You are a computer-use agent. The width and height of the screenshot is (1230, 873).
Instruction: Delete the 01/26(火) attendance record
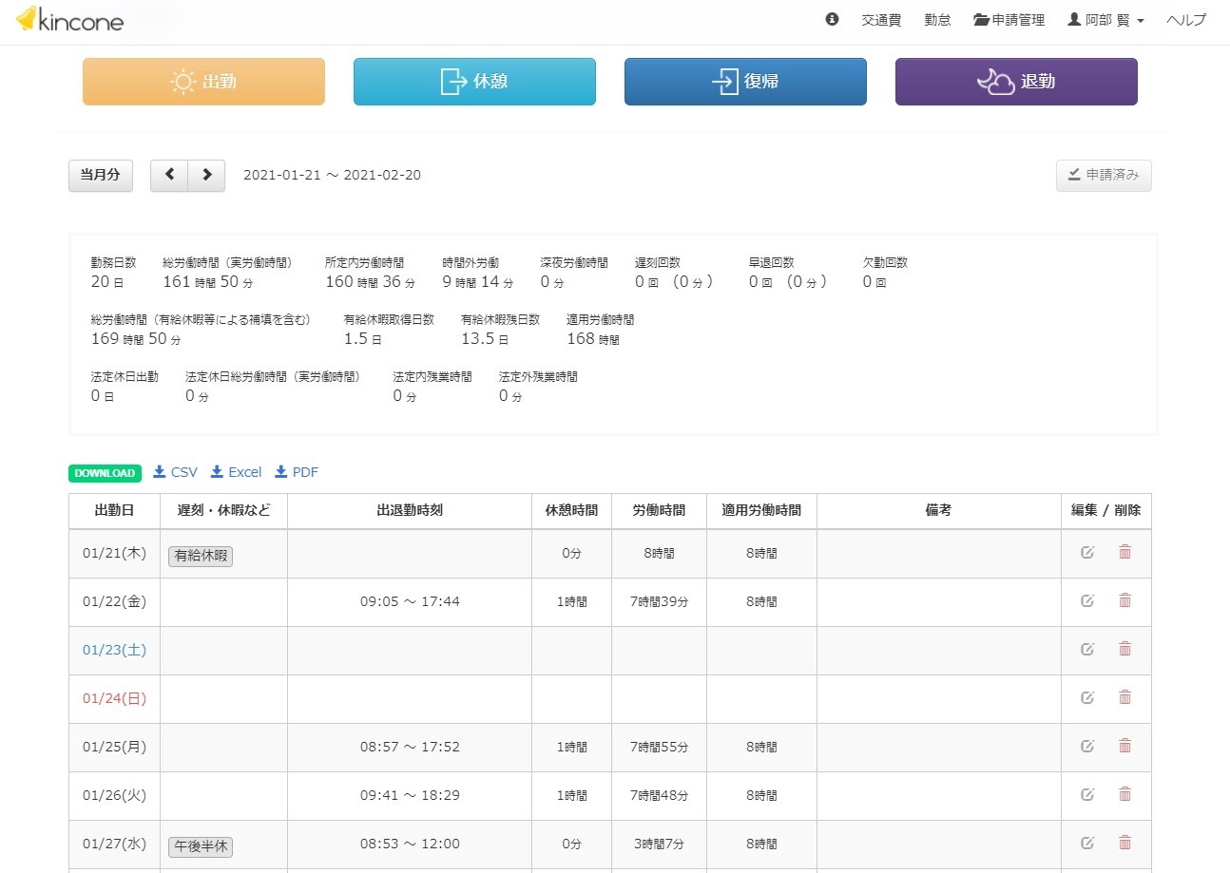1124,794
